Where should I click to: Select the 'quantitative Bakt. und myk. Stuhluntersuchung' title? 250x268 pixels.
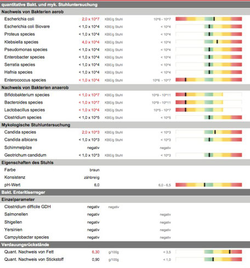click(49, 4)
